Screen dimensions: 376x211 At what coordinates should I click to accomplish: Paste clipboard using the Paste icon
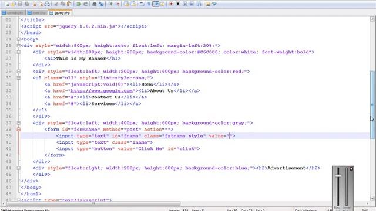(x=69, y=4)
